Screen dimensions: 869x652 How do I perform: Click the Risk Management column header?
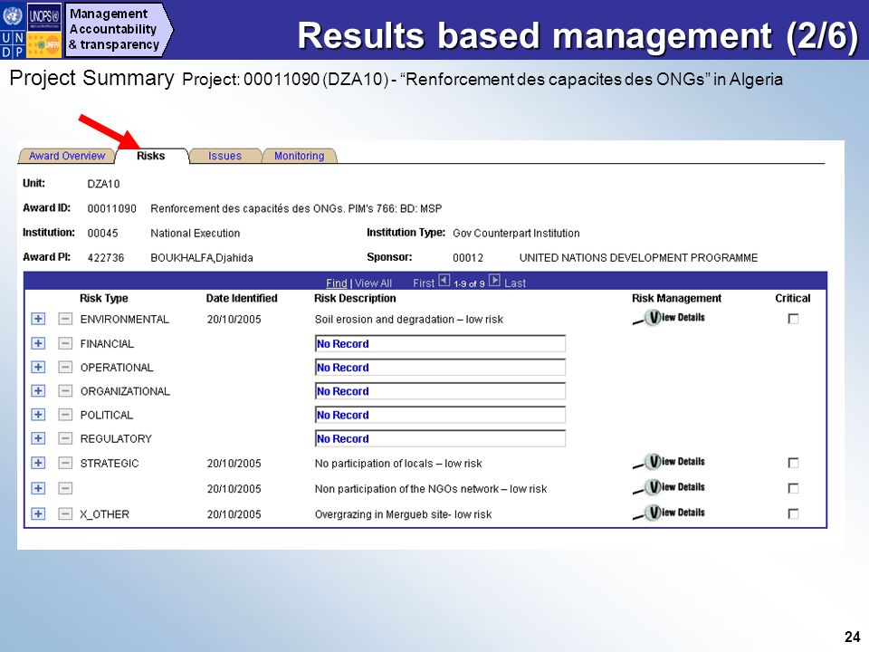[677, 298]
